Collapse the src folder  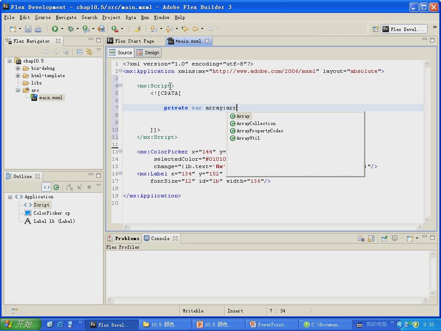(18, 91)
